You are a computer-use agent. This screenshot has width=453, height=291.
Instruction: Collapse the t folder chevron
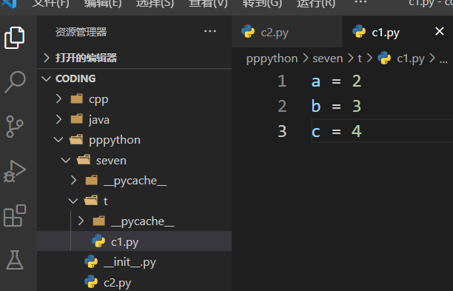pos(73,201)
